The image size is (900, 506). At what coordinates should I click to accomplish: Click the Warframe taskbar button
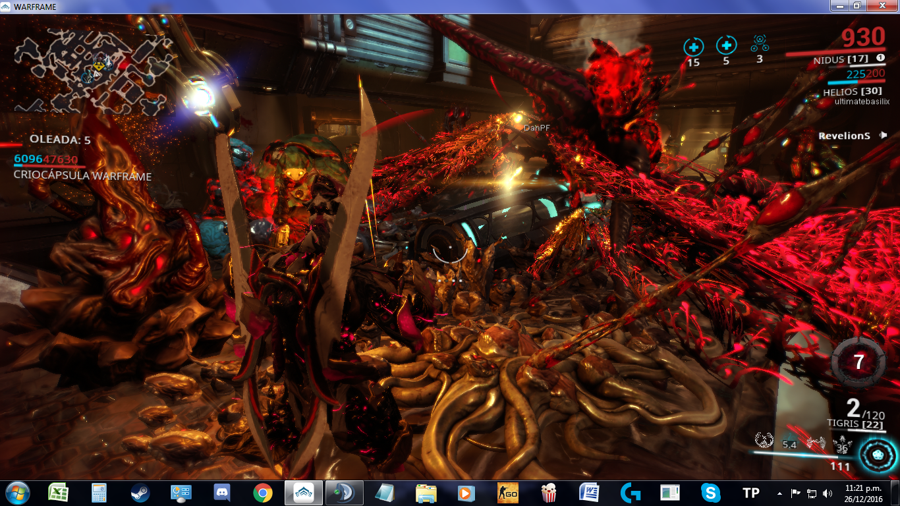[x=304, y=492]
